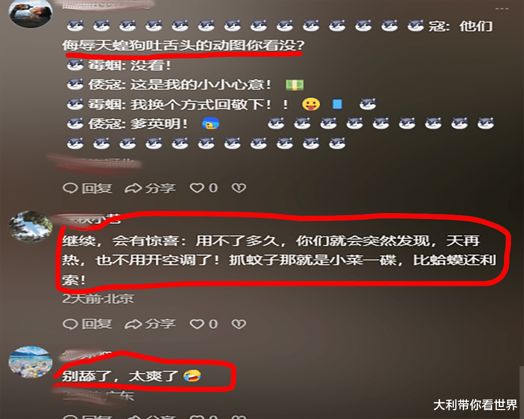Click the comment text 别舔了，太爽了
The image size is (524, 419).
[x=120, y=376]
